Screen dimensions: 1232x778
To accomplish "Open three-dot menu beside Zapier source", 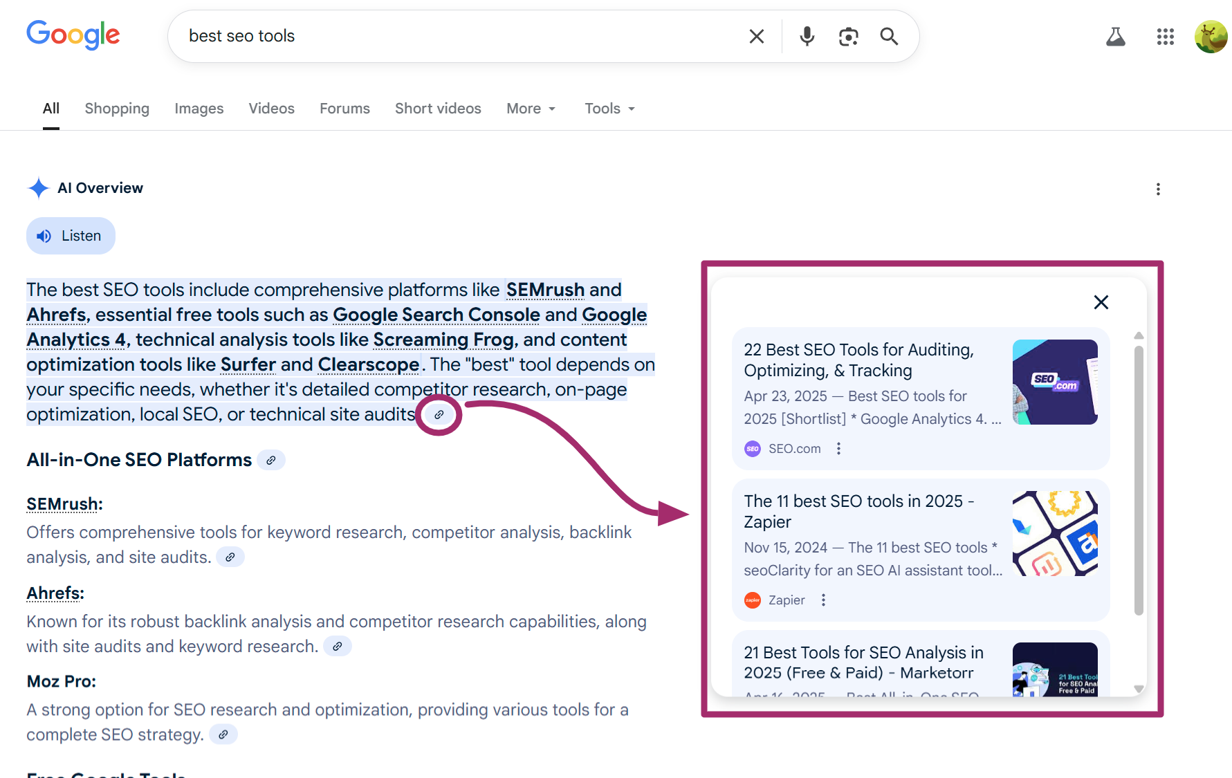I will tap(823, 600).
